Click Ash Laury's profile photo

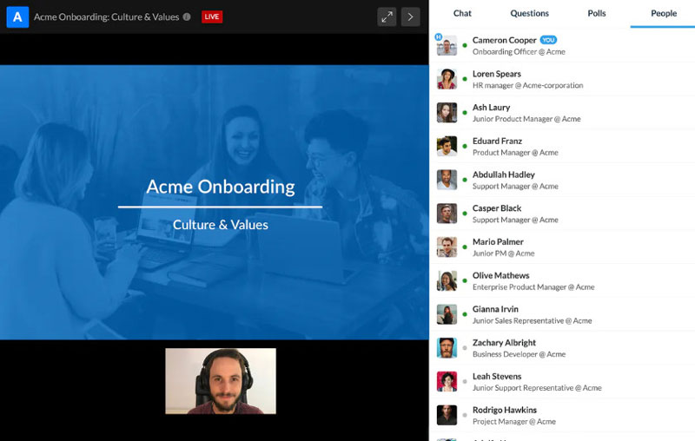(x=447, y=113)
